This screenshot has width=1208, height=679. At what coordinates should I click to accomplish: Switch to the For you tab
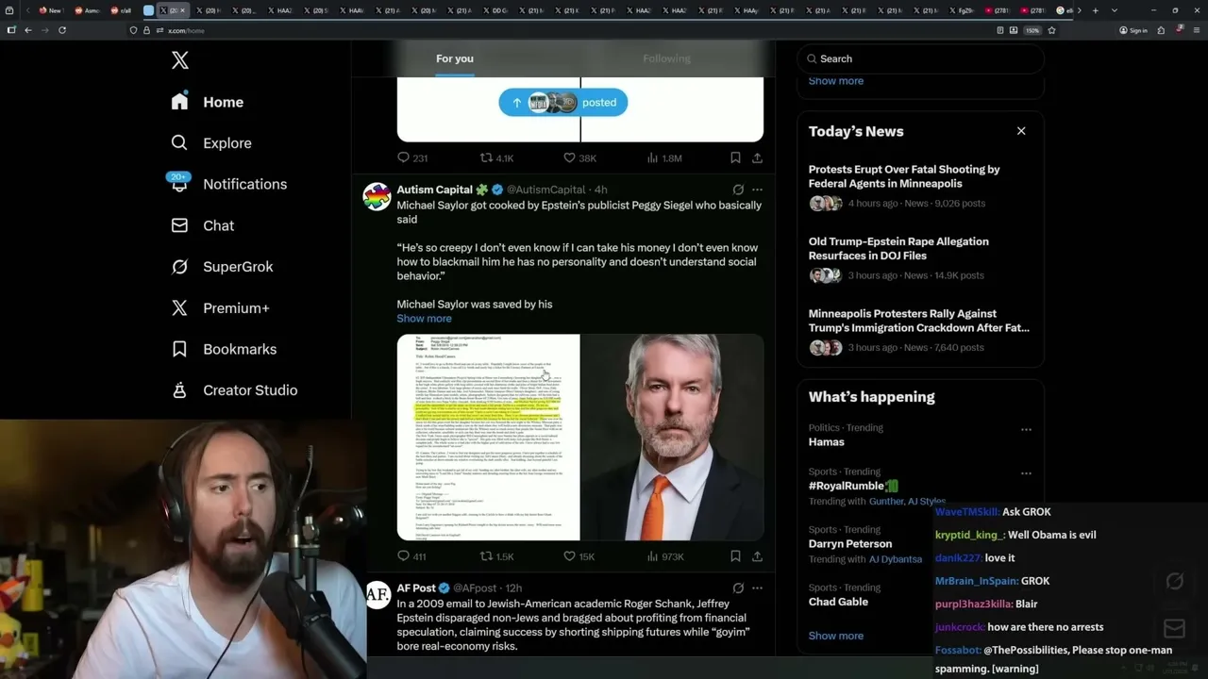point(455,58)
